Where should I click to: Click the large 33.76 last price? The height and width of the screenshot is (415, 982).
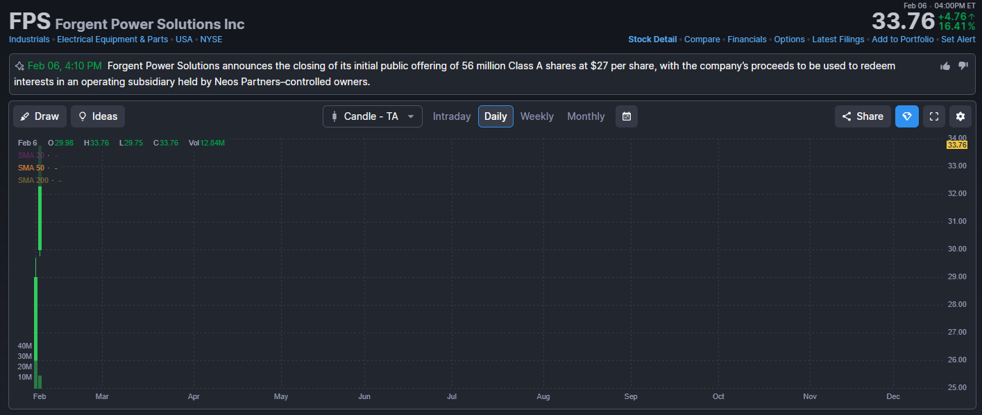[902, 21]
